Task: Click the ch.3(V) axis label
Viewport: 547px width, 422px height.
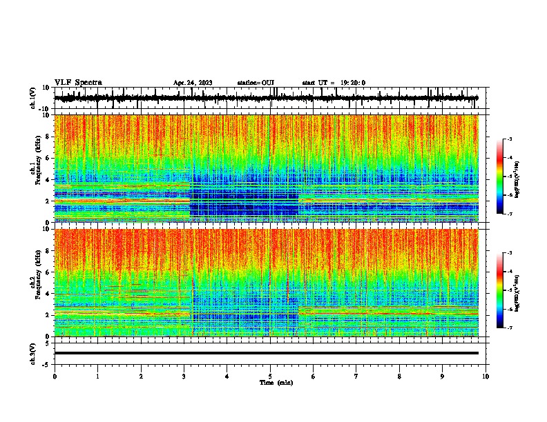Action: (x=33, y=354)
